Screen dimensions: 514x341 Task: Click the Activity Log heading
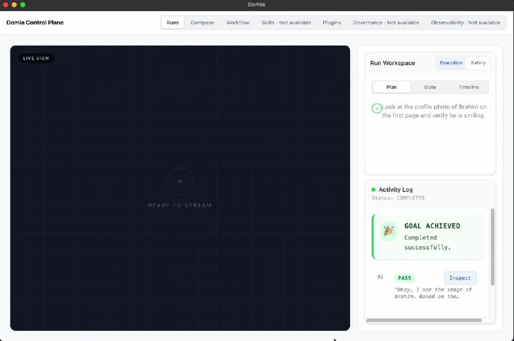[396, 189]
